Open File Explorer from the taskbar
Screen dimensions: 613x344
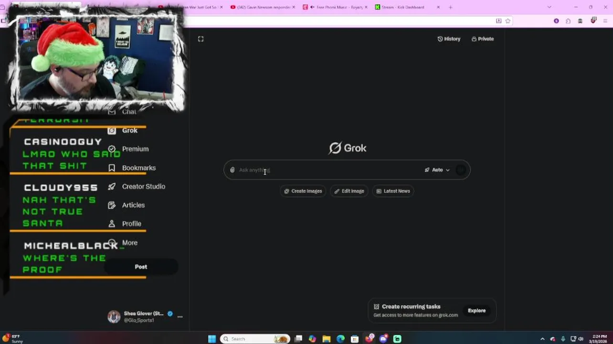[327, 339]
